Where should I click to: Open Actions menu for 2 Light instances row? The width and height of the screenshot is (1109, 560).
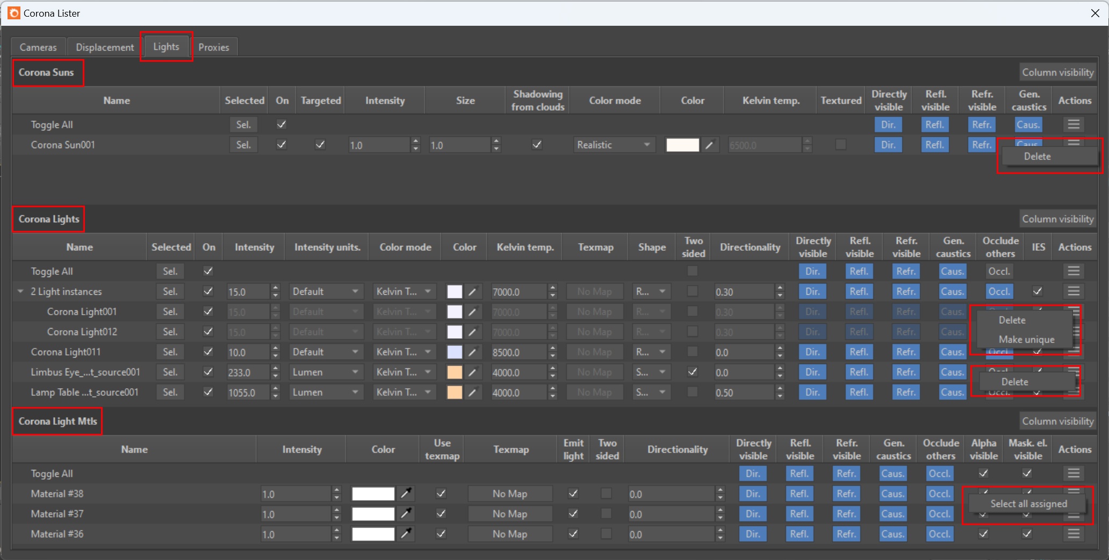click(1074, 292)
